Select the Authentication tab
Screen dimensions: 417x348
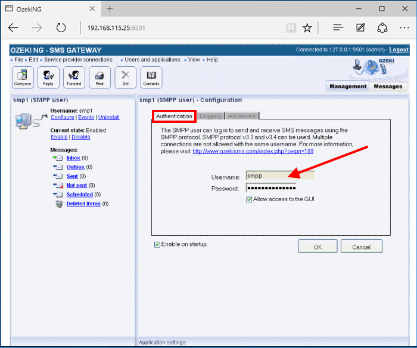pos(174,116)
